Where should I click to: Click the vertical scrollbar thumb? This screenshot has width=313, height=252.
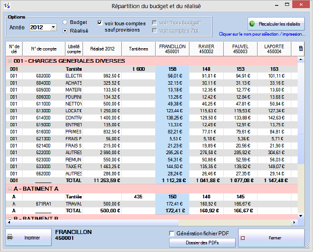point(301,113)
